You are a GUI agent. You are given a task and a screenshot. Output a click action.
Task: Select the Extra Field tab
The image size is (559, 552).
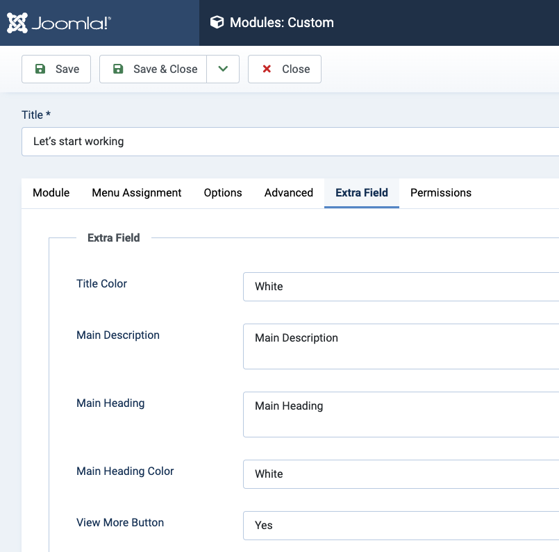coord(362,193)
